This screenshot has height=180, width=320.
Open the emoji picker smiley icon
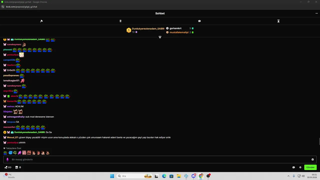coord(312,159)
